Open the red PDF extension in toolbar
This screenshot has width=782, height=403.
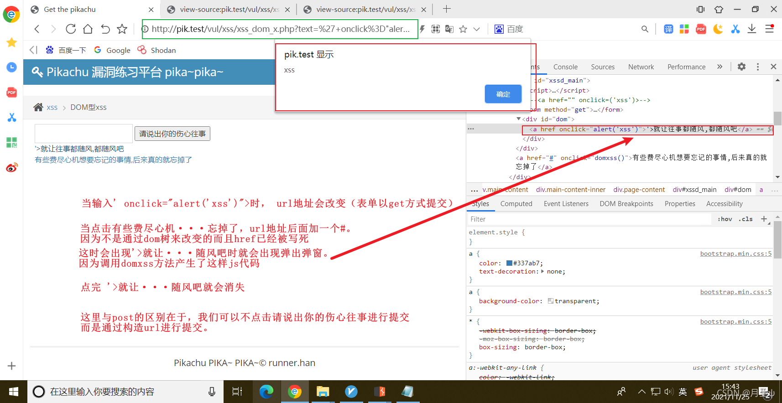[x=701, y=29]
